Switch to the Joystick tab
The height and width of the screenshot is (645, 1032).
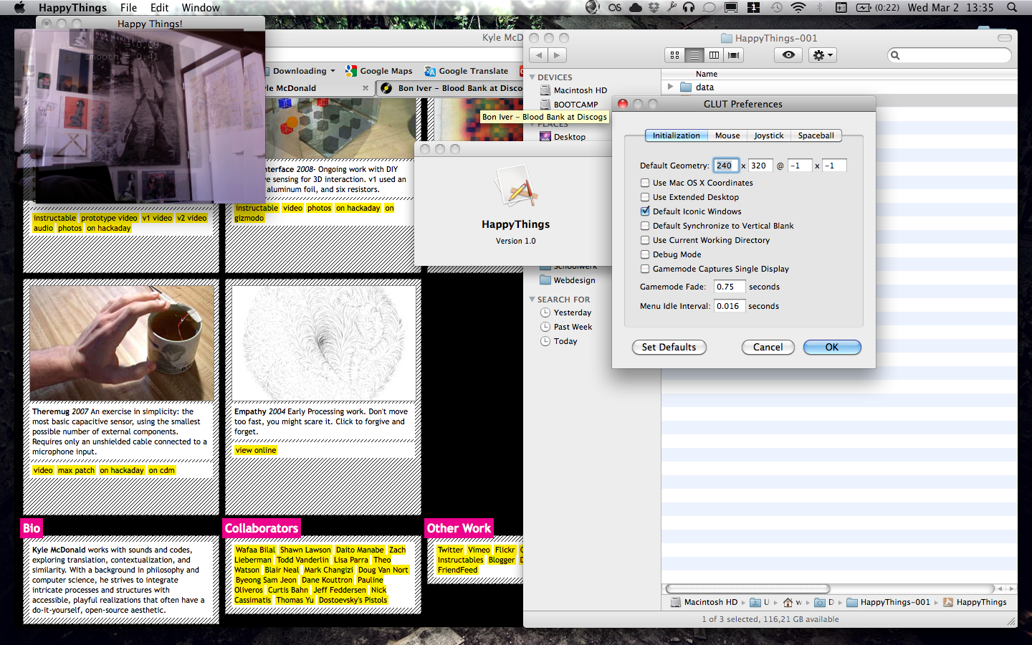click(x=768, y=135)
